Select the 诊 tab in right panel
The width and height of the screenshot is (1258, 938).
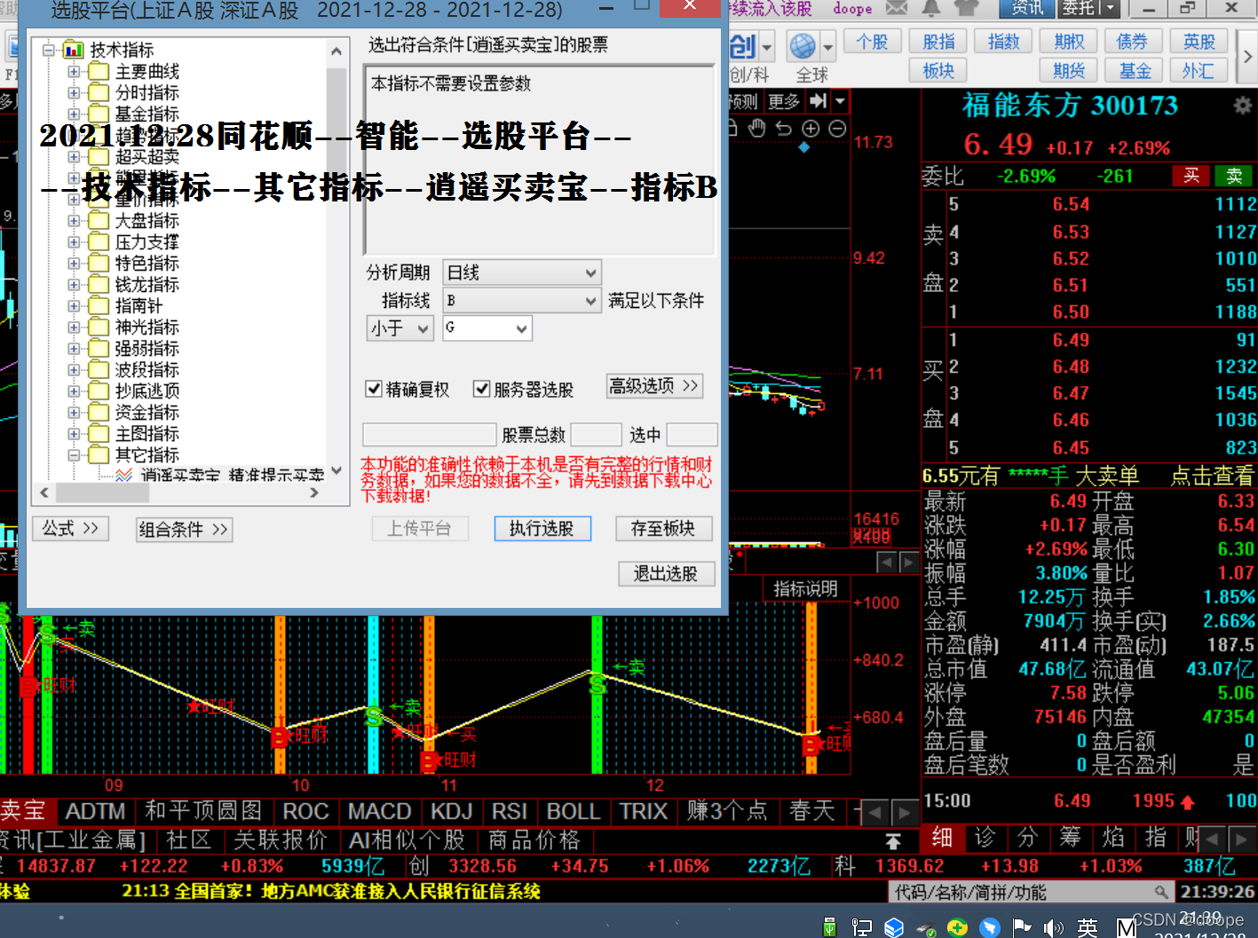click(985, 837)
